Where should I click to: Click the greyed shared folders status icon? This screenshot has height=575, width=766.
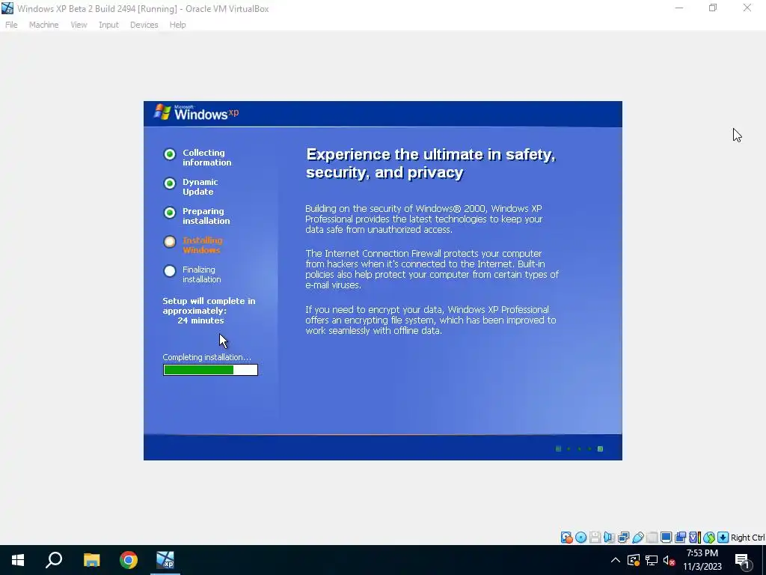pos(652,538)
